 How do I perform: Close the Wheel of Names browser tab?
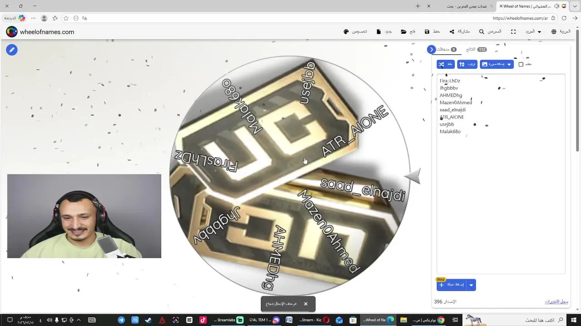pos(501,6)
